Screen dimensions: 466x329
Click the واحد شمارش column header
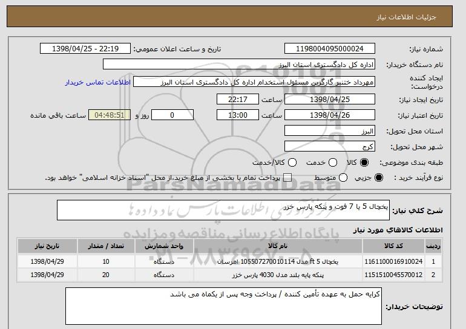tap(164, 246)
